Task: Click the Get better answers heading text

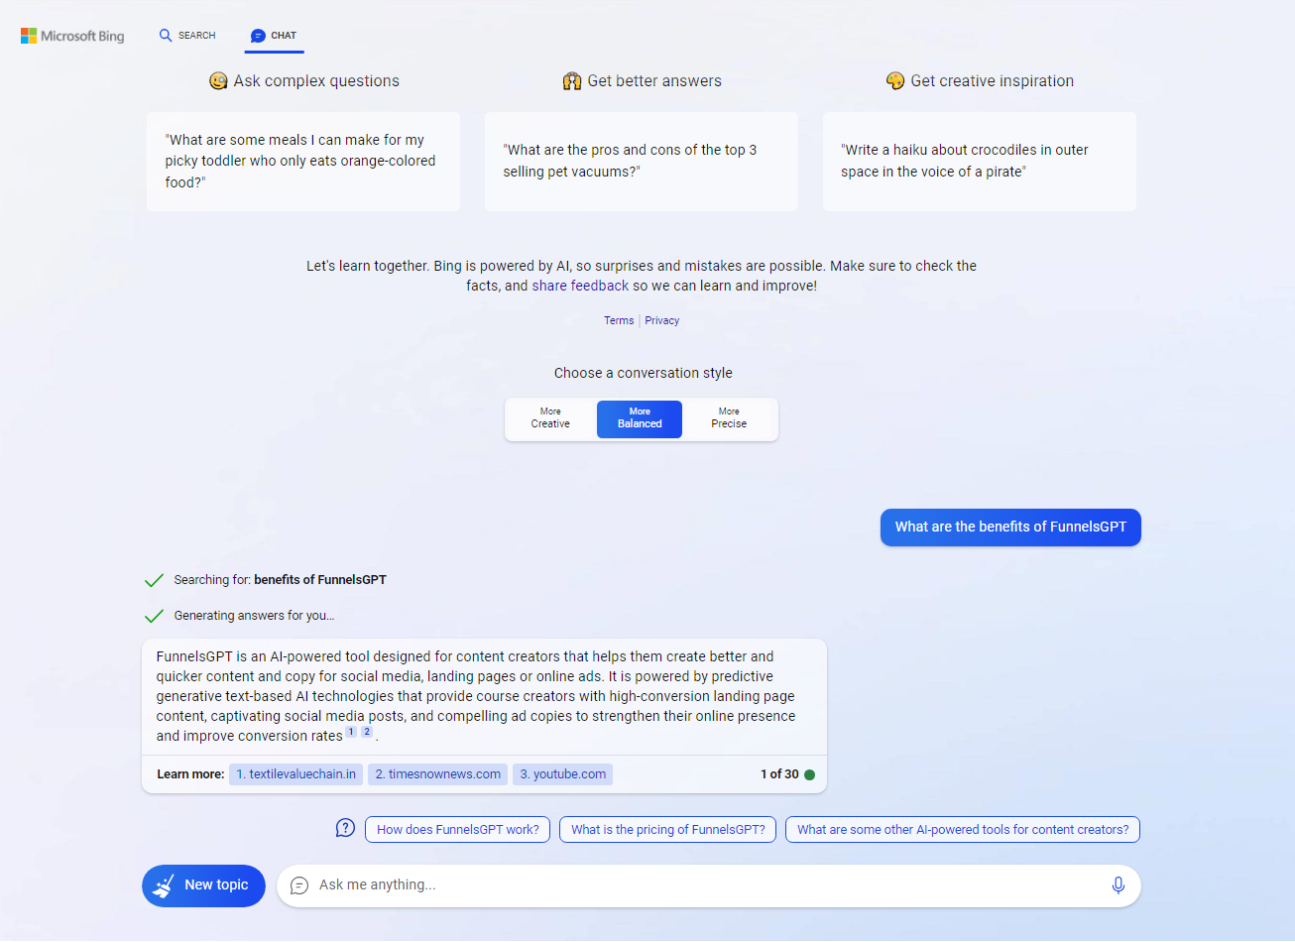Action: coord(654,81)
